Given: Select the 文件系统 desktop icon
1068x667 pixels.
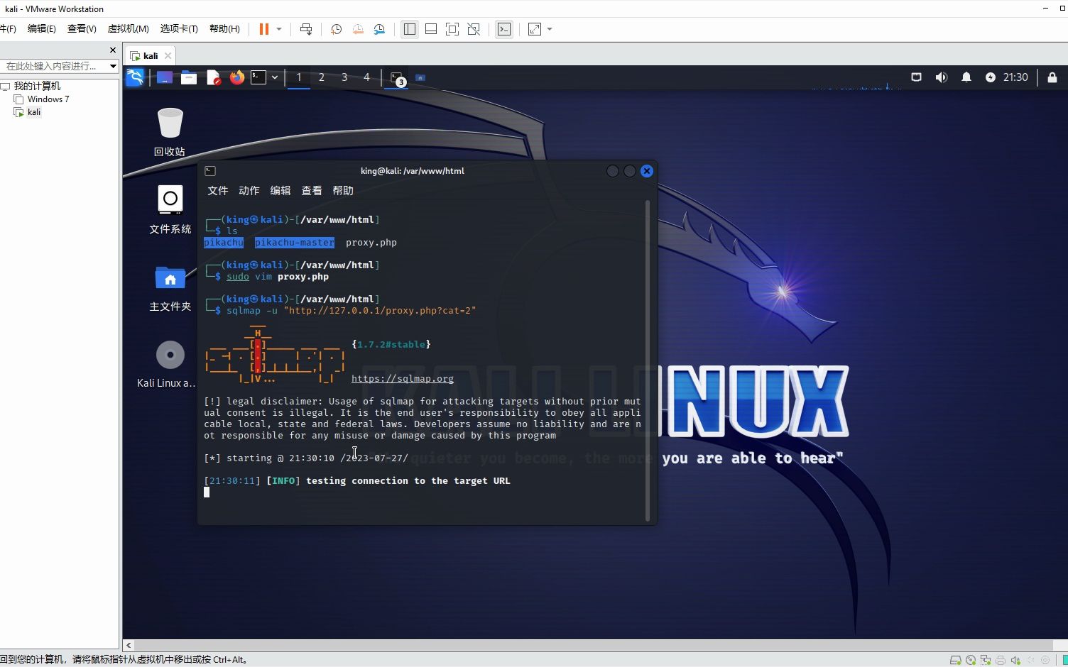Looking at the screenshot, I should [x=170, y=209].
